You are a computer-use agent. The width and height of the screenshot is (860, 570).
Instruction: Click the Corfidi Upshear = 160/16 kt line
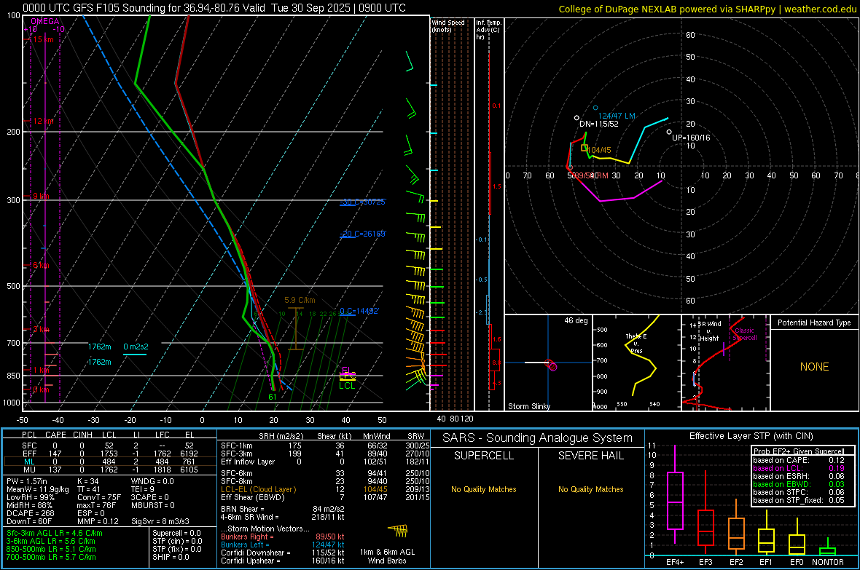pos(283,561)
